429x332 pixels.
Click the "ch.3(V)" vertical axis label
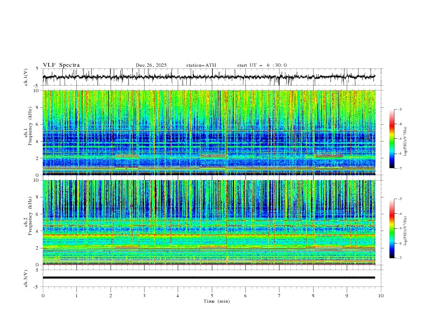[x=26, y=278]
